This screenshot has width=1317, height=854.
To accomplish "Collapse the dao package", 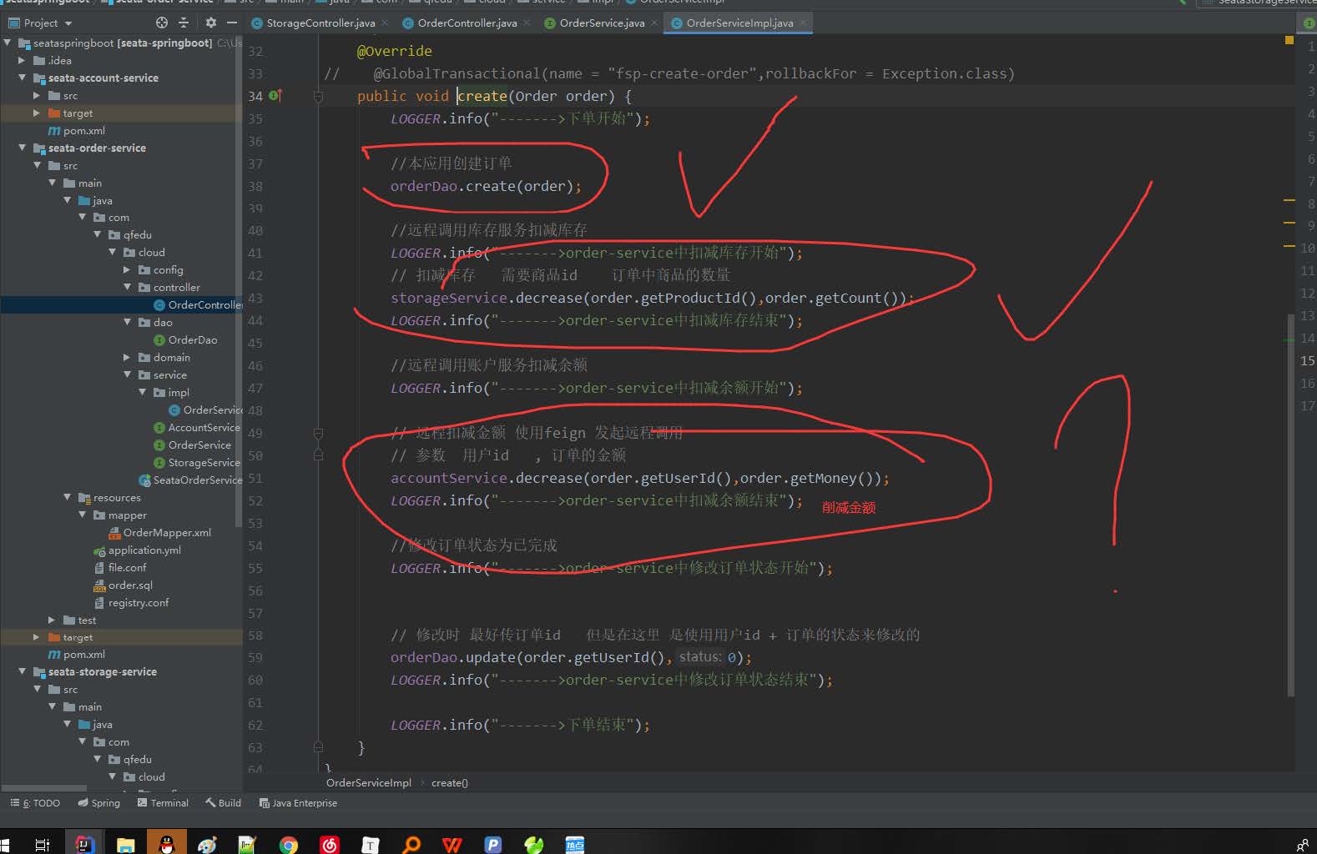I will [x=127, y=322].
